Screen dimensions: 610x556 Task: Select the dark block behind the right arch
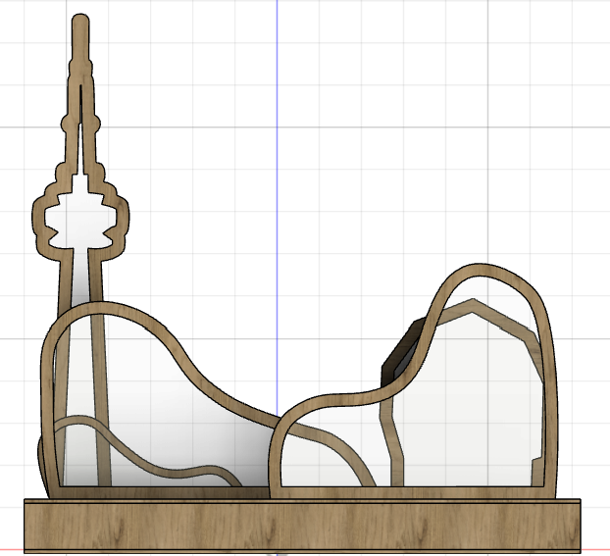tap(405, 350)
